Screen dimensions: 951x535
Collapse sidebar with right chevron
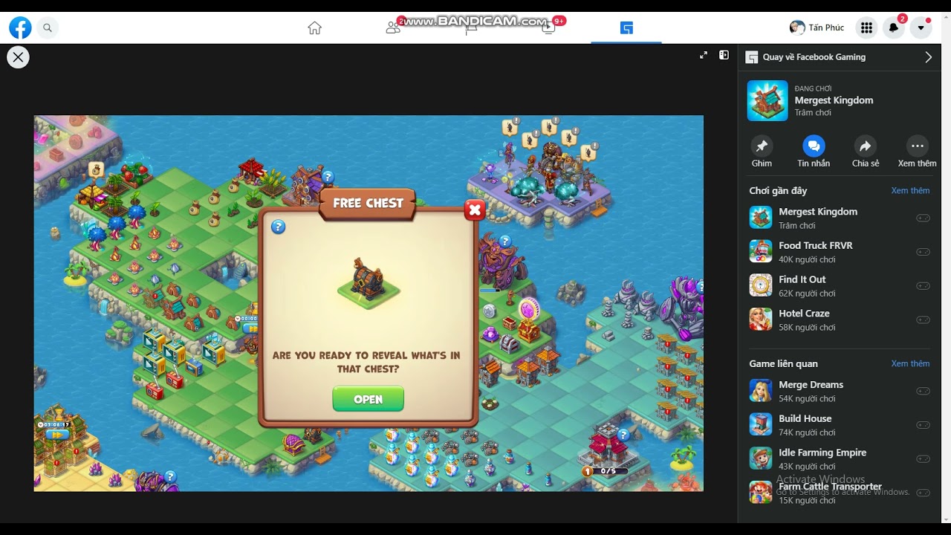[928, 57]
